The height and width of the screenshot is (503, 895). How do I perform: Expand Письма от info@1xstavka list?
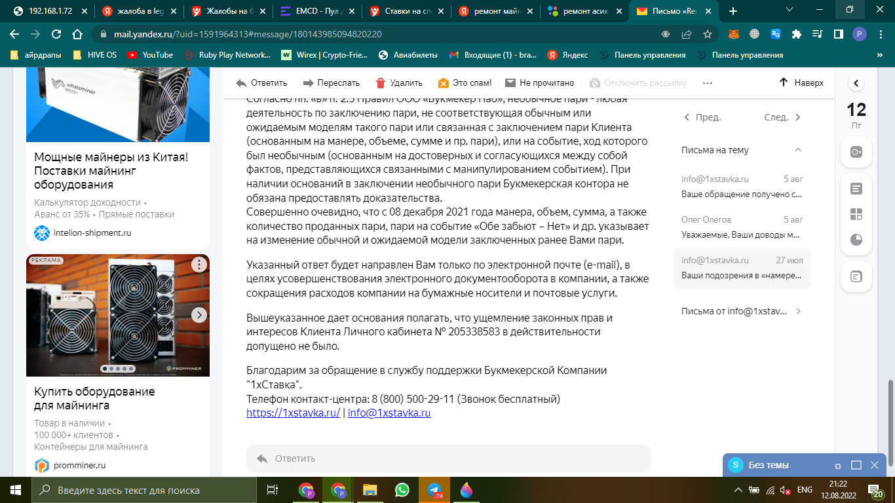pos(797,311)
